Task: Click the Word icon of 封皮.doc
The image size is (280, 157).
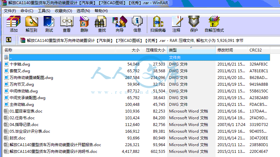Action: click(6, 138)
